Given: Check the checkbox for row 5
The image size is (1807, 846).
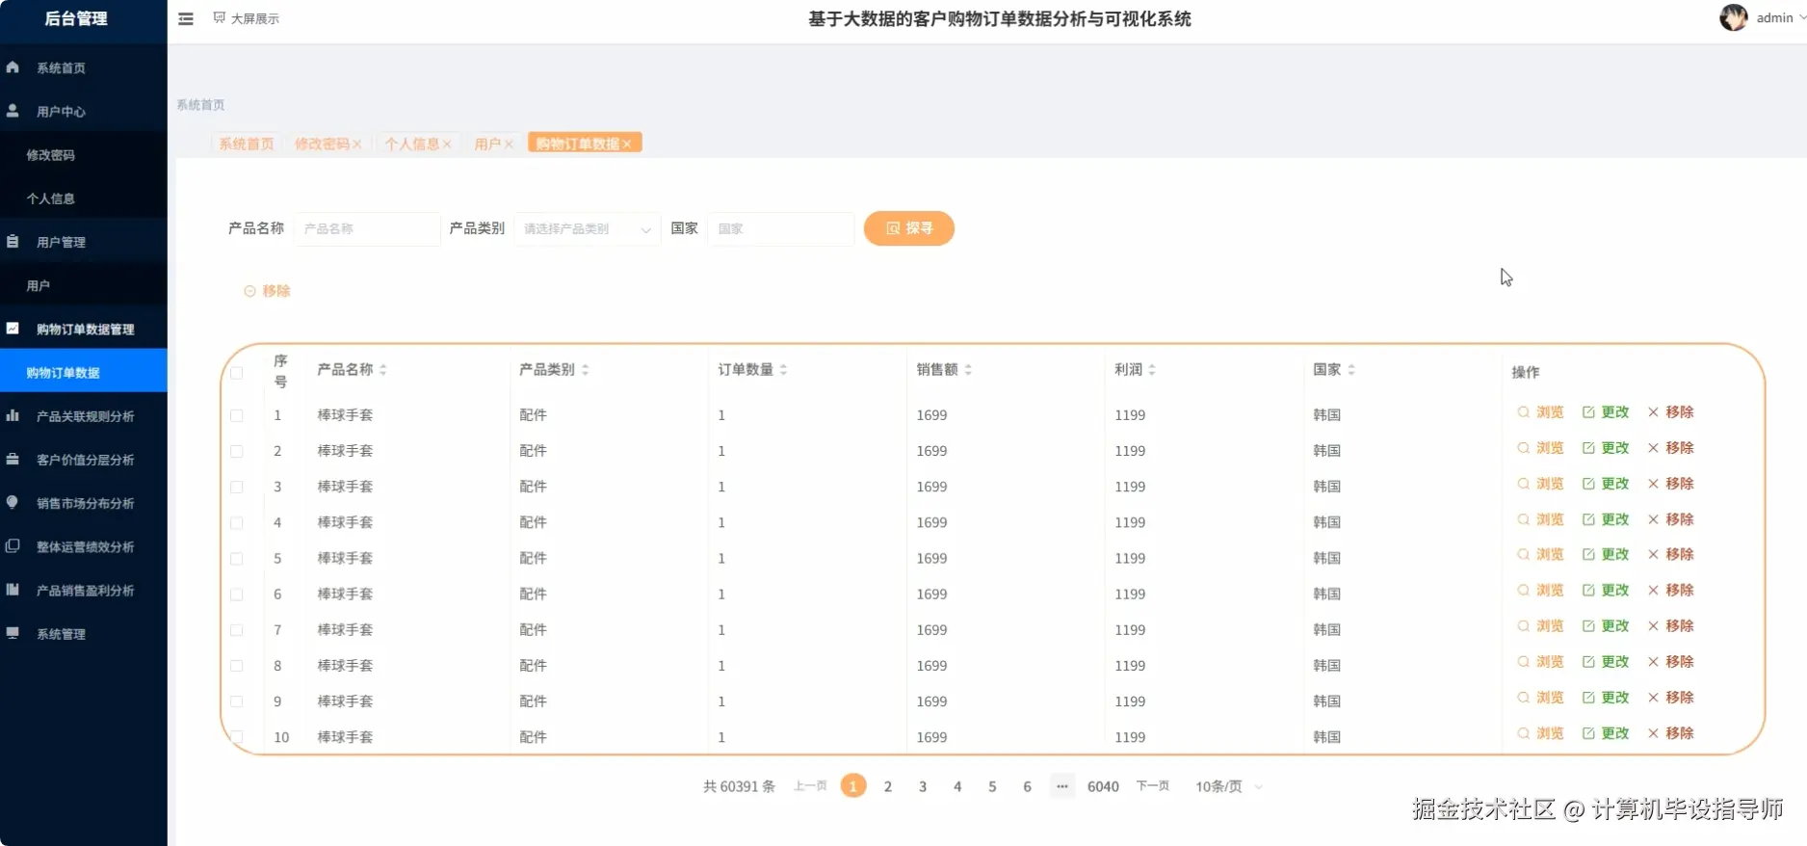Looking at the screenshot, I should (x=237, y=558).
